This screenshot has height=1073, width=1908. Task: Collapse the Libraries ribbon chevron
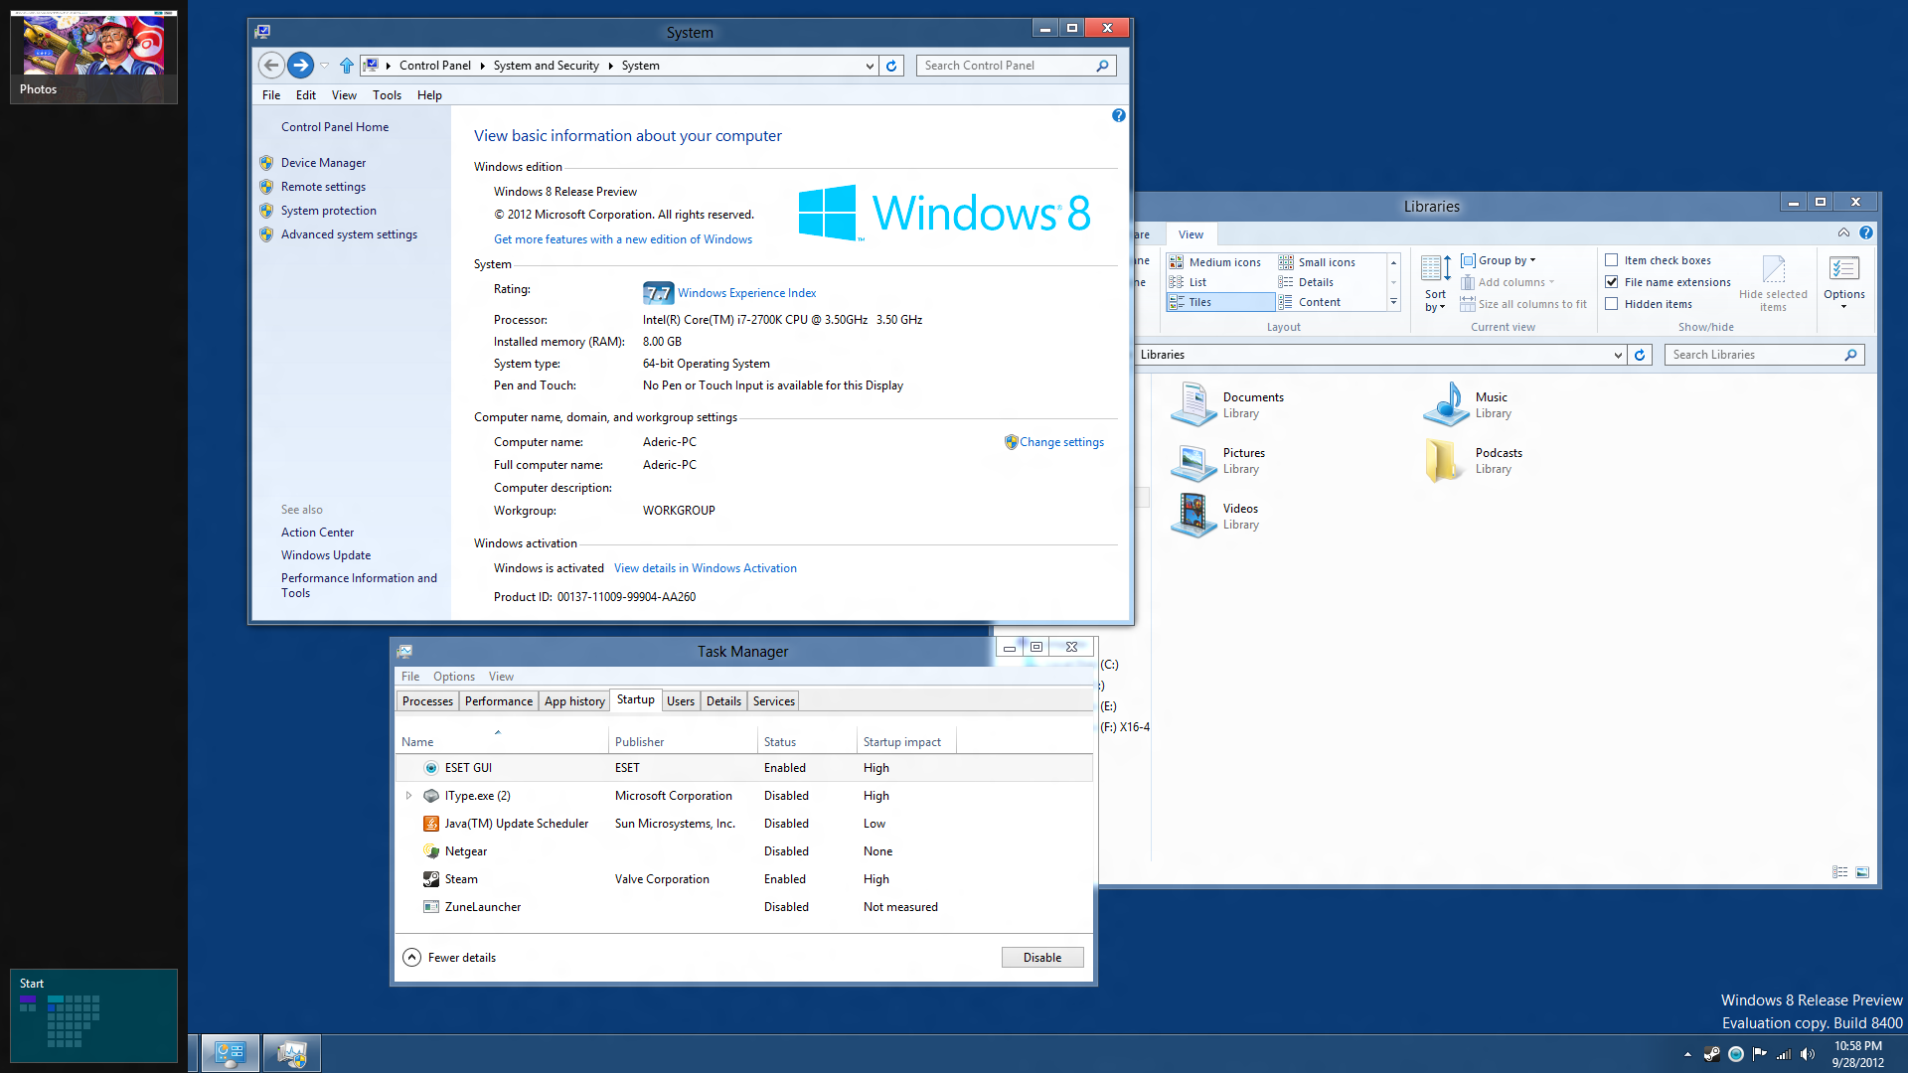click(1843, 232)
